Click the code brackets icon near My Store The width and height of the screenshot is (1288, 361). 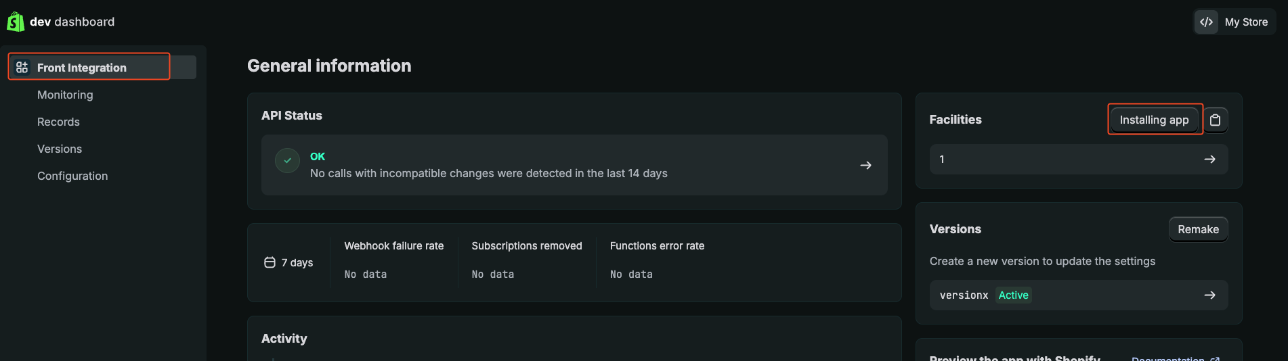point(1206,22)
